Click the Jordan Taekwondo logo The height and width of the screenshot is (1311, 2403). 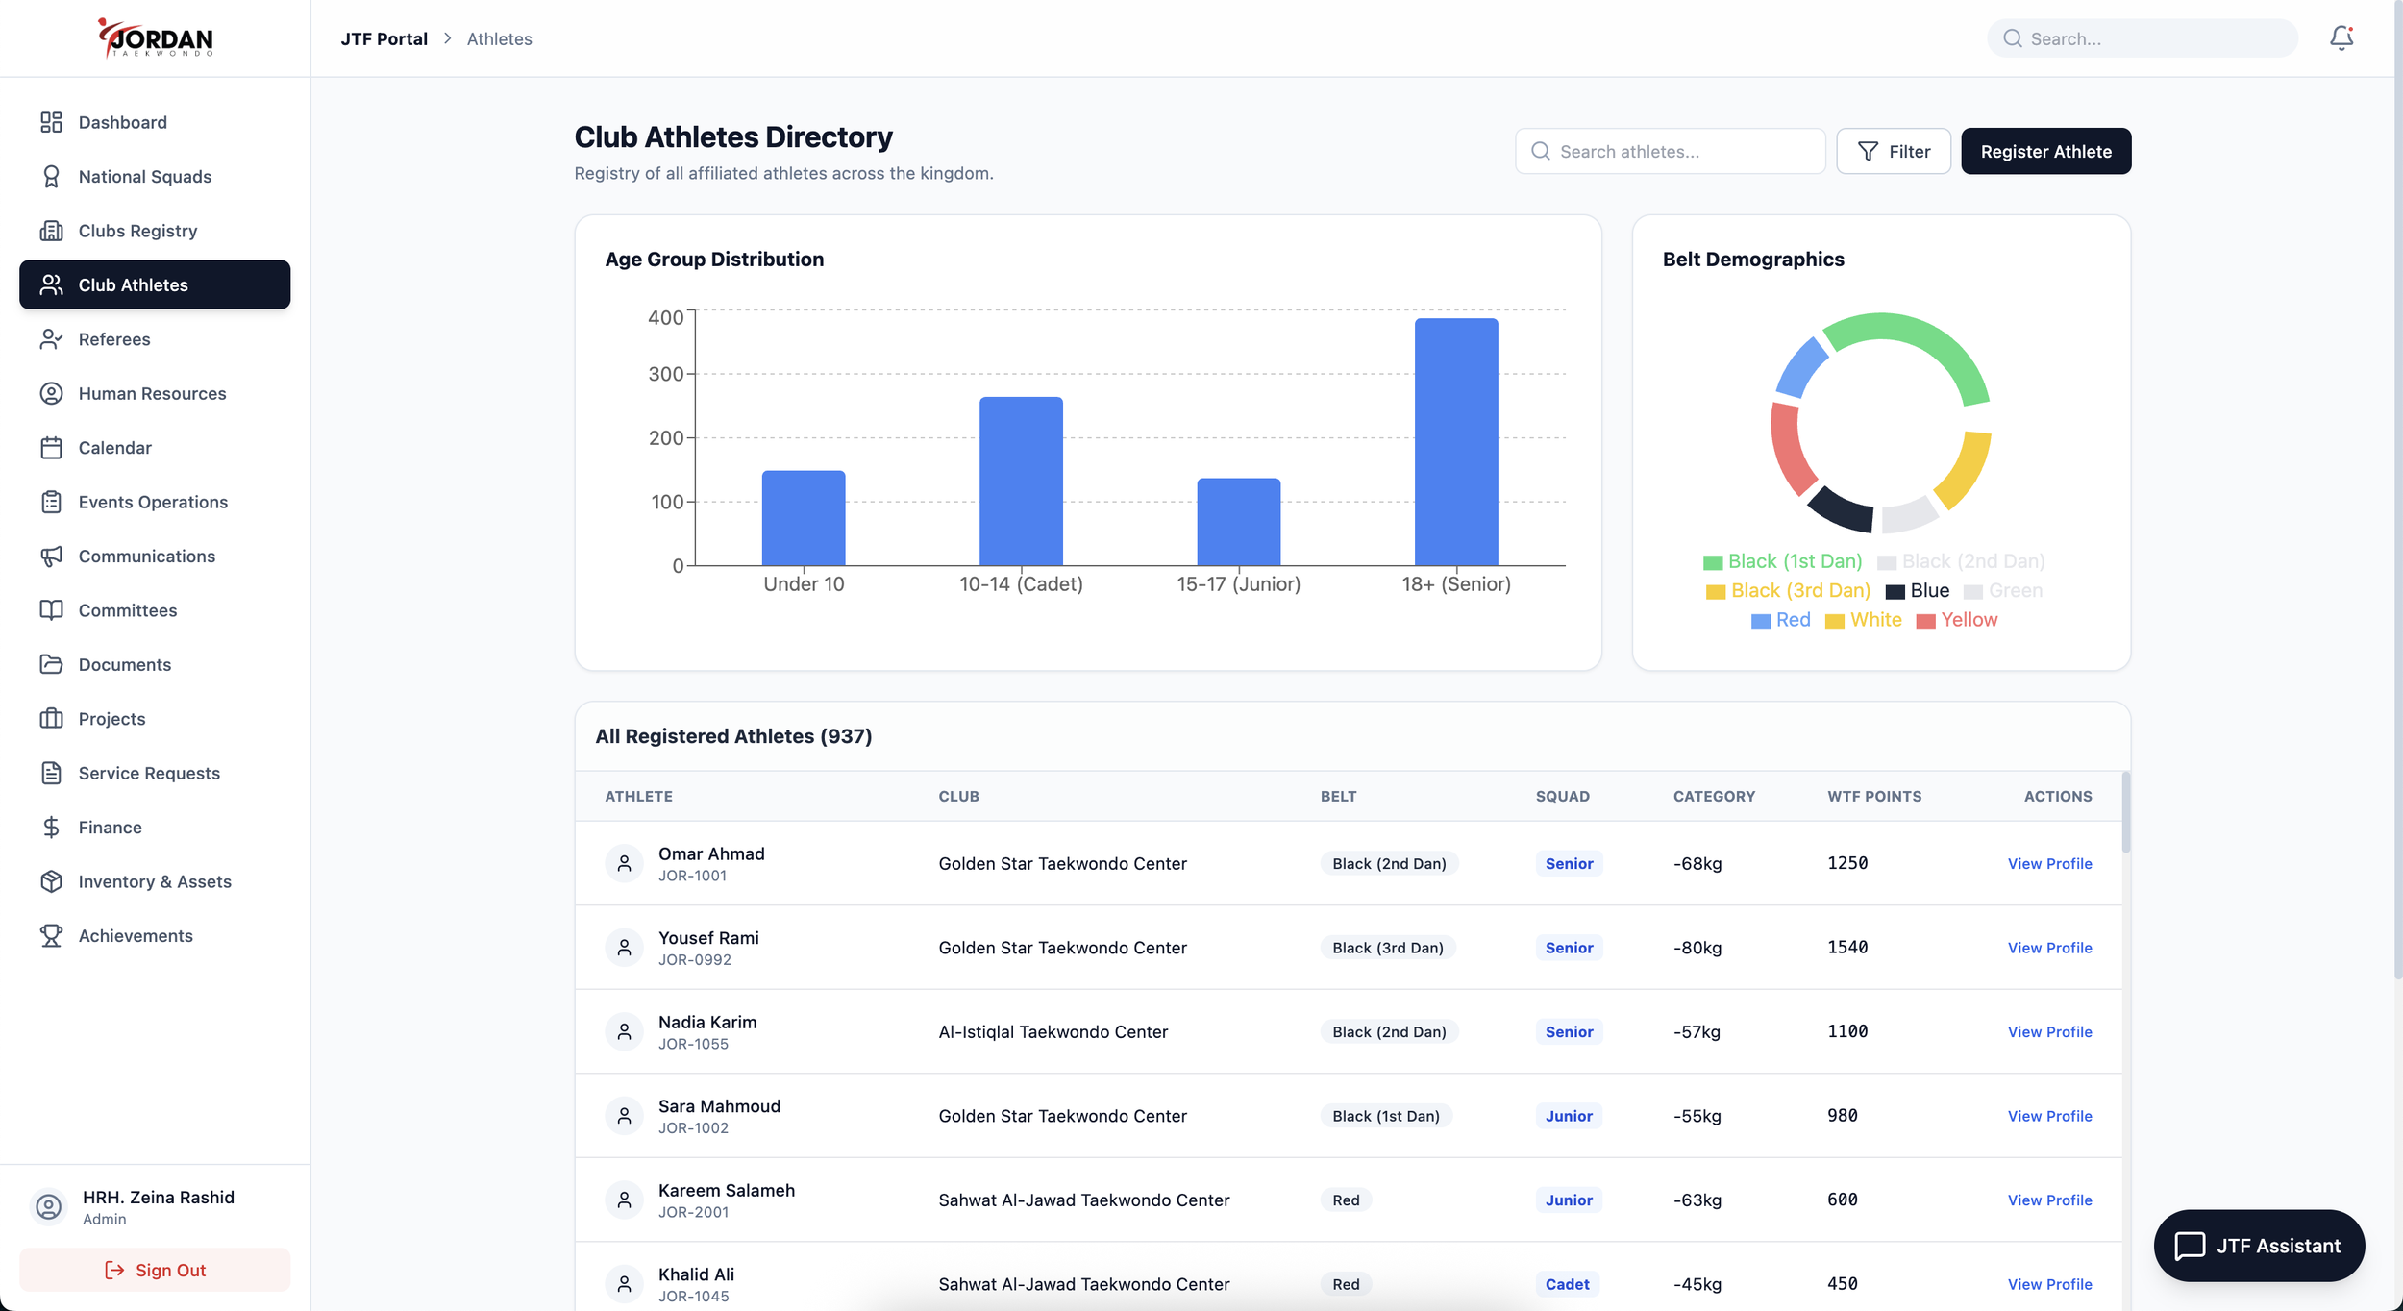(155, 38)
